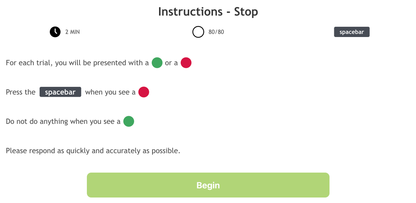Click the empty circle trial counter icon
Image resolution: width=416 pixels, height=203 pixels.
pos(198,32)
